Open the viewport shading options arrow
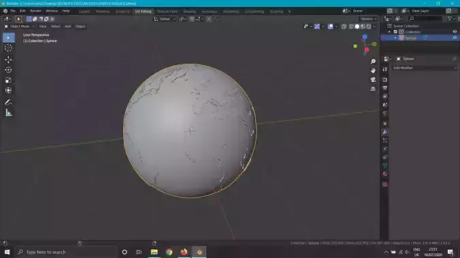The width and height of the screenshot is (460, 258). point(374,26)
